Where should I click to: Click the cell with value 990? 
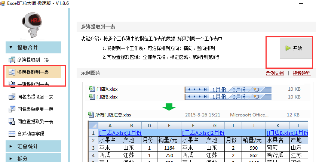click(x=254, y=148)
